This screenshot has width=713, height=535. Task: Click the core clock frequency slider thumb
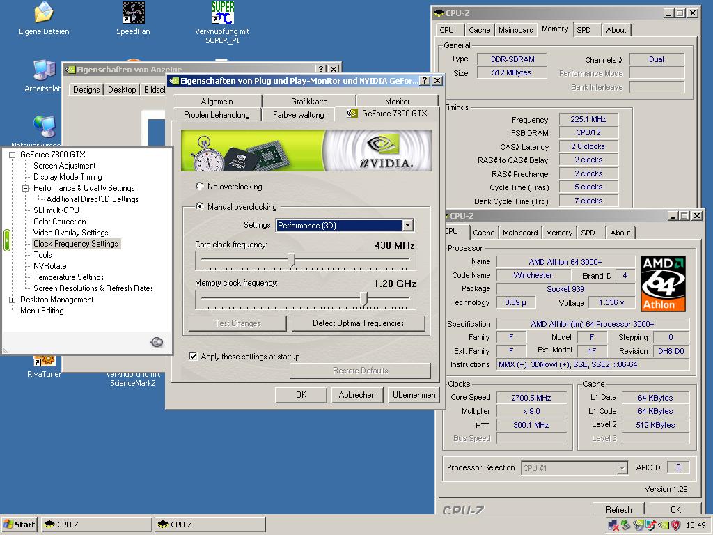pyautogui.click(x=292, y=259)
